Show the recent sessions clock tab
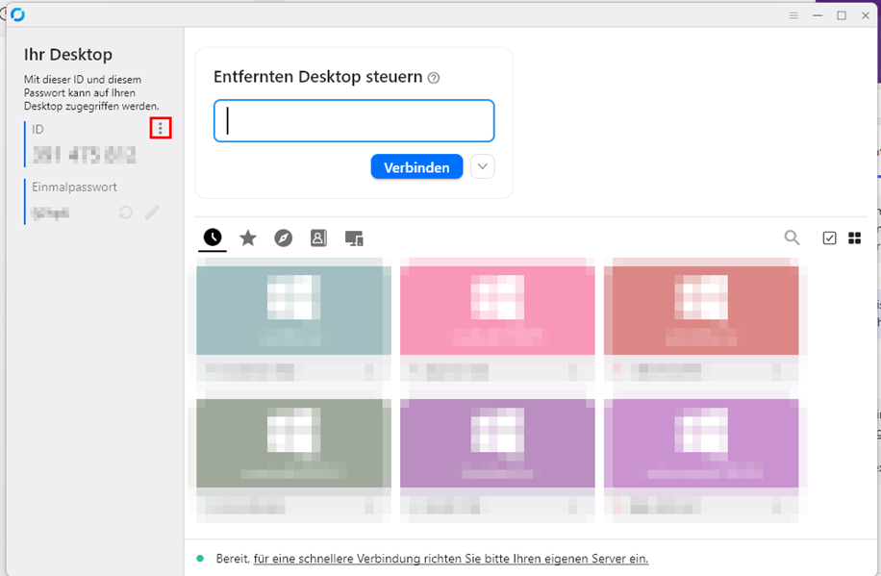This screenshot has height=576, width=881. [x=213, y=238]
